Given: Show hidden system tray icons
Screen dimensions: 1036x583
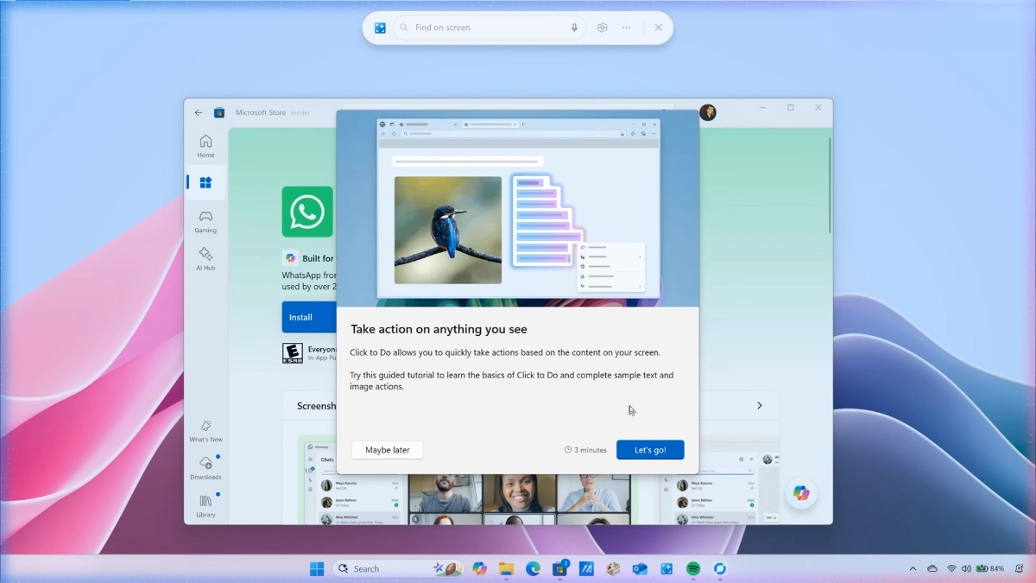Looking at the screenshot, I should pyautogui.click(x=913, y=568).
